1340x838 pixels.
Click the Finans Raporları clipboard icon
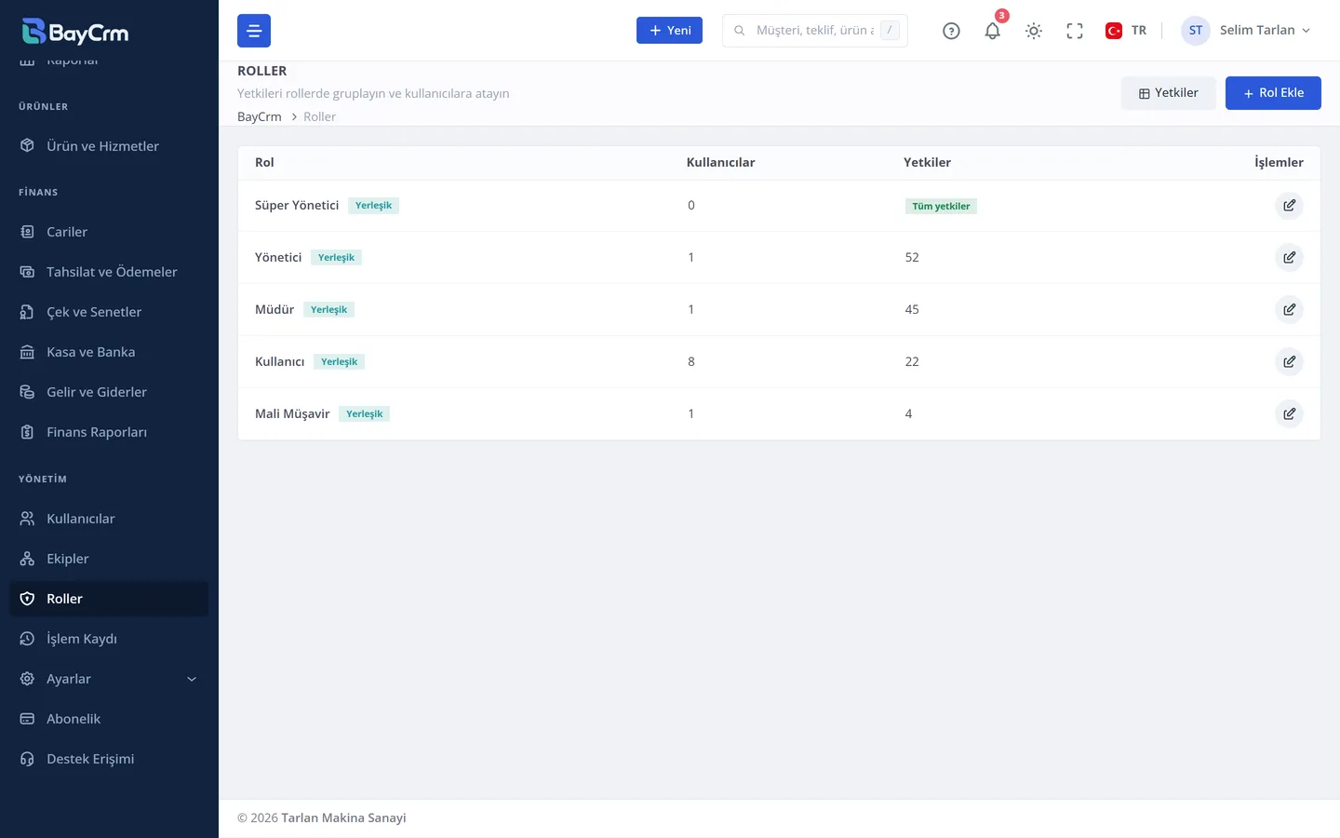pyautogui.click(x=27, y=432)
